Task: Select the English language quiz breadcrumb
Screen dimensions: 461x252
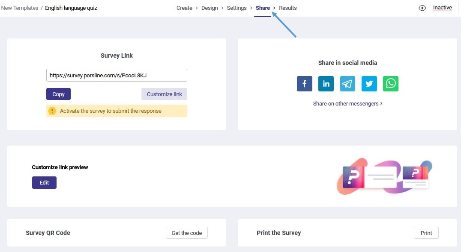Action: click(71, 8)
